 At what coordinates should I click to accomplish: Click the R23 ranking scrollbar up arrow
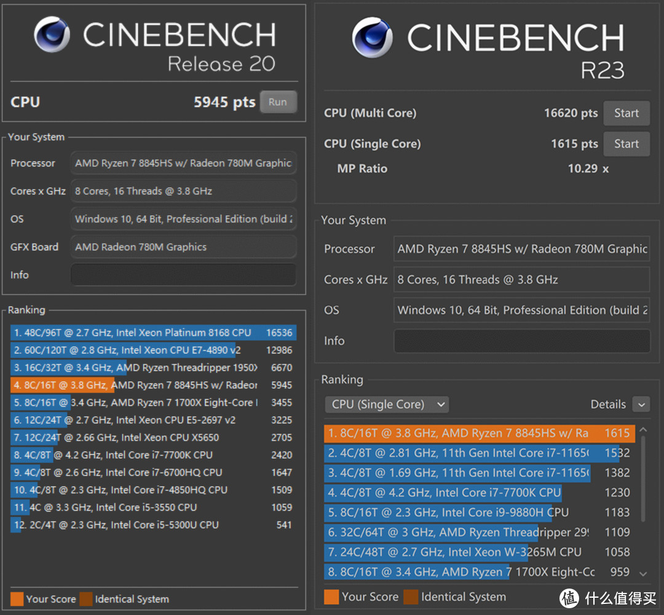(643, 429)
